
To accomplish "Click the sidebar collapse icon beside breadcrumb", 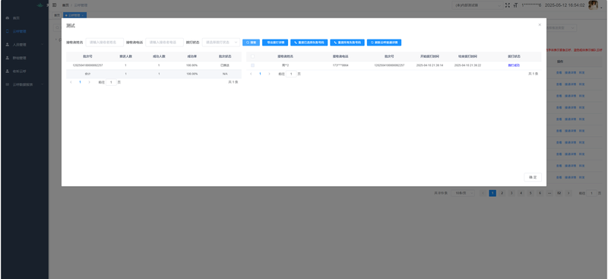I will [x=54, y=5].
